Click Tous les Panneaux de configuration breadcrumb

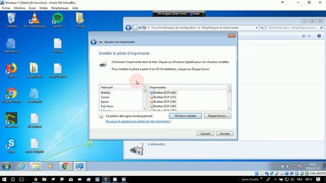tap(174, 27)
